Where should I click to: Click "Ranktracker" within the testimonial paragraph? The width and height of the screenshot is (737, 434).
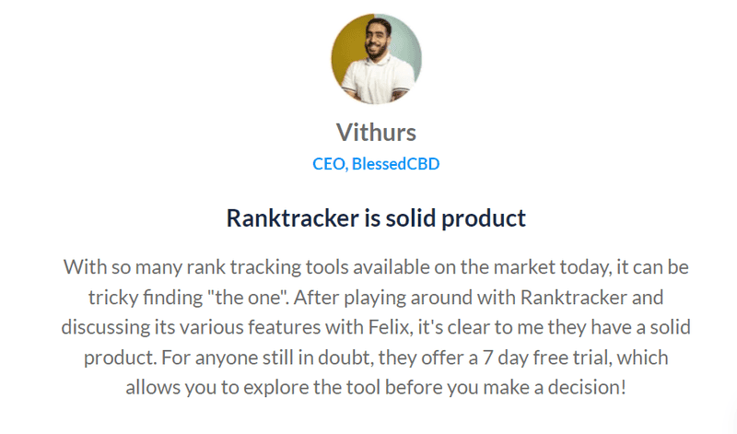(574, 298)
